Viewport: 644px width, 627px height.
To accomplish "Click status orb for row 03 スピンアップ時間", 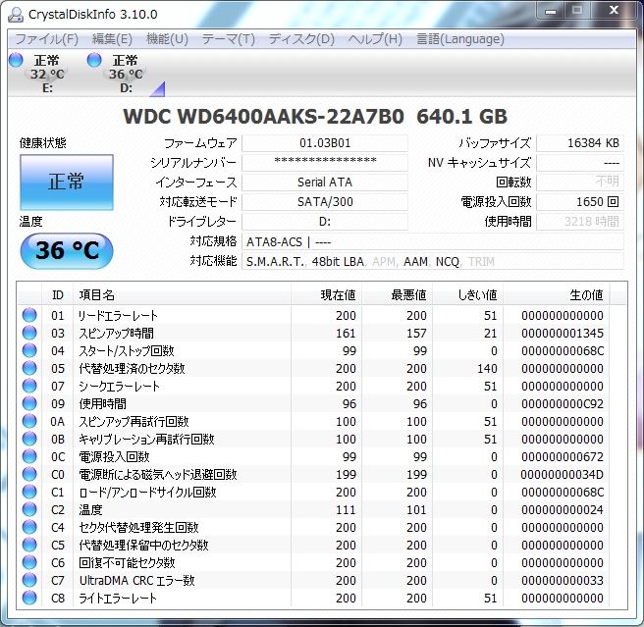I will [29, 333].
